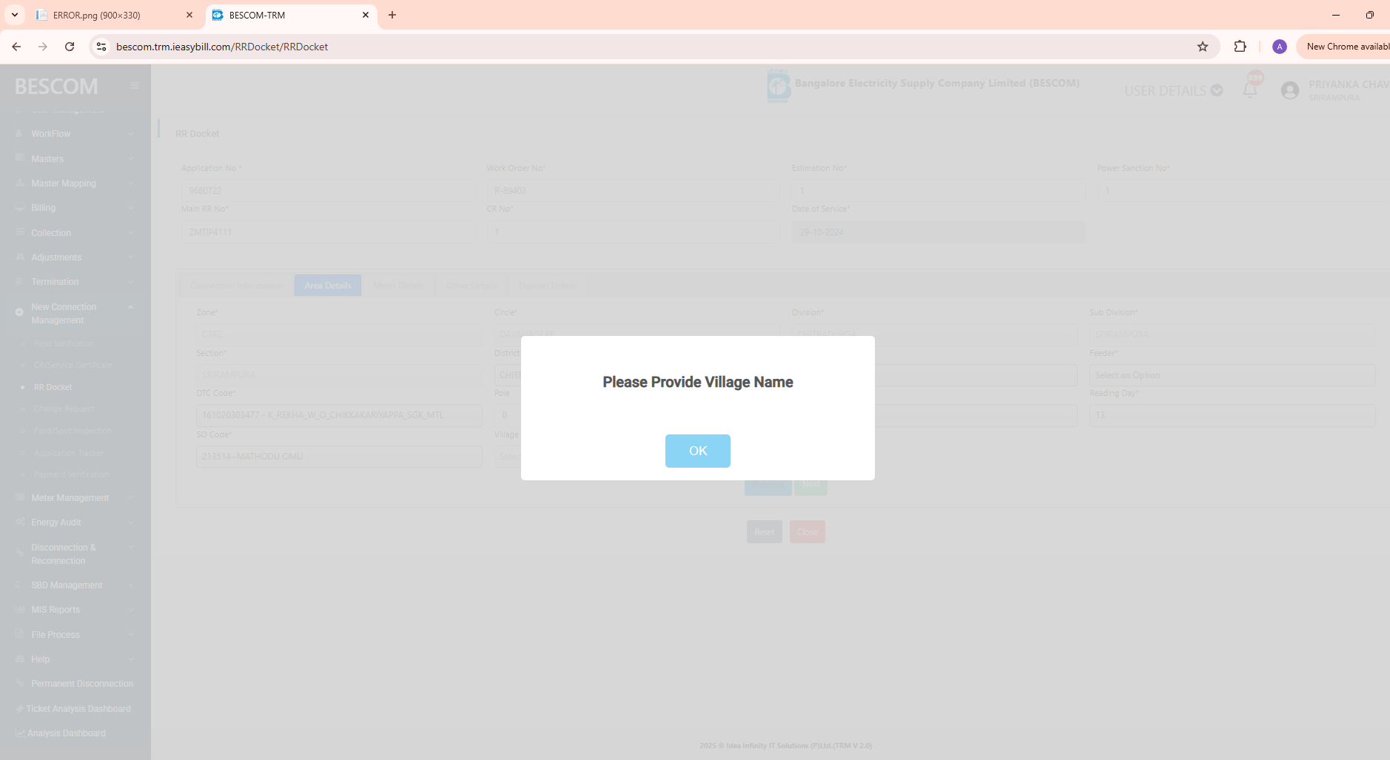Image resolution: width=1390 pixels, height=760 pixels.
Task: Open the tab search chevron
Action: coord(15,15)
